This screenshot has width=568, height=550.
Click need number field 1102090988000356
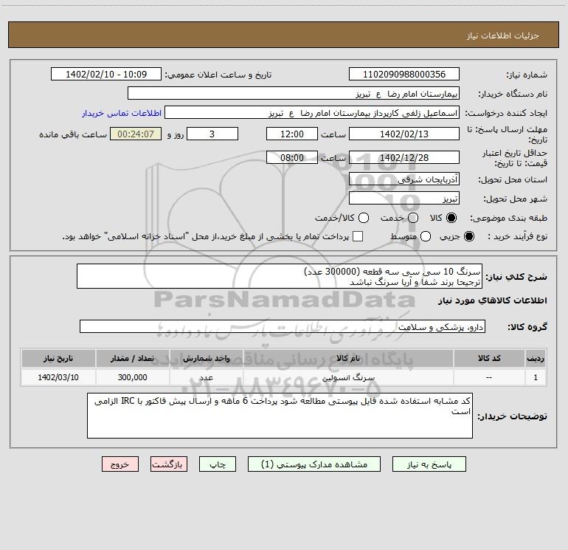pos(404,74)
